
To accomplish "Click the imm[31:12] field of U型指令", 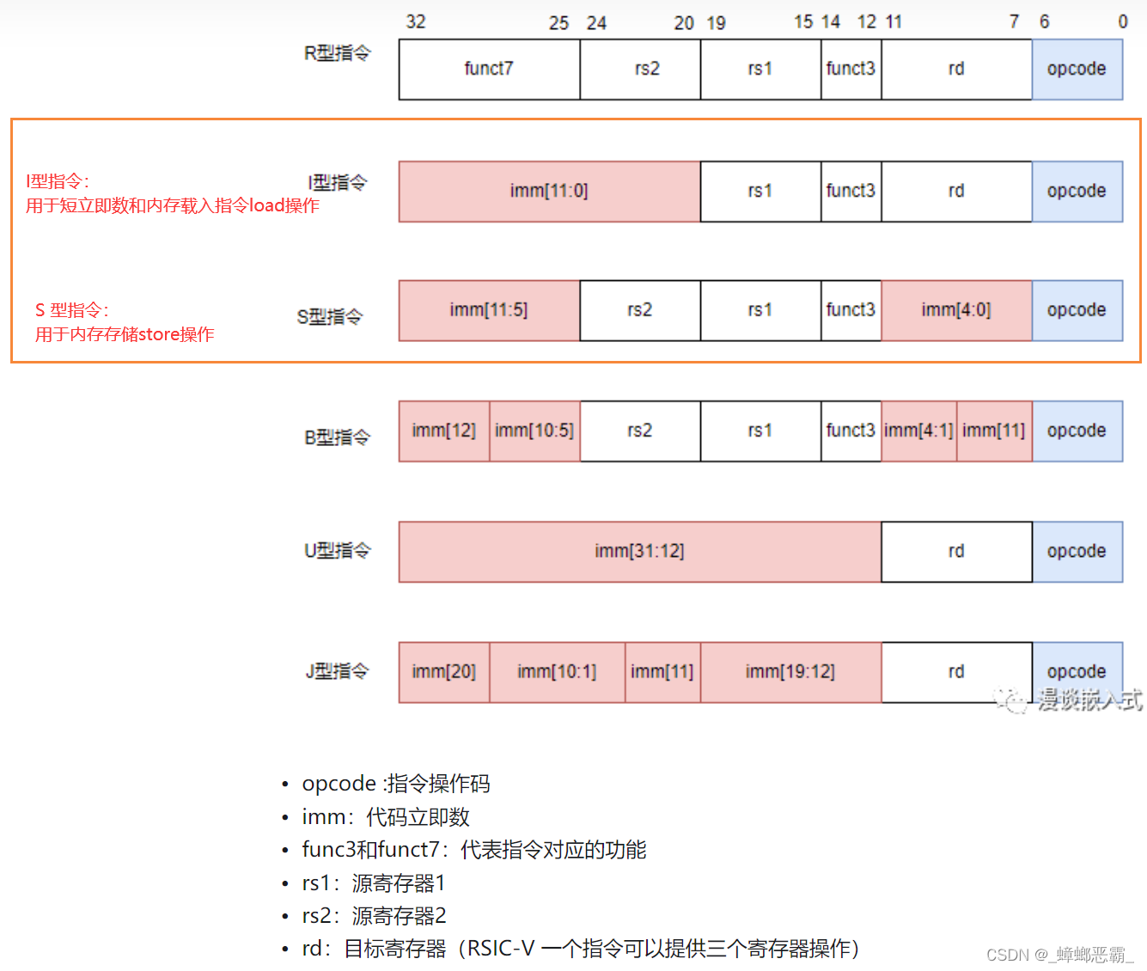I will click(x=639, y=551).
